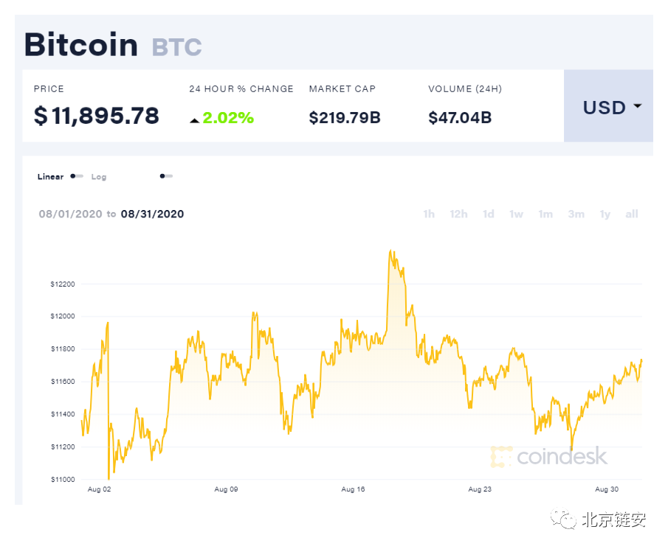Switch chart to 1d range

tap(488, 214)
